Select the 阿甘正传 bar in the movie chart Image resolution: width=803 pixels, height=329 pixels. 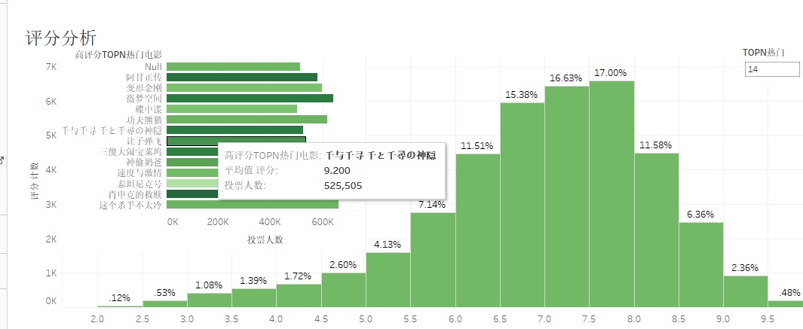pos(241,77)
